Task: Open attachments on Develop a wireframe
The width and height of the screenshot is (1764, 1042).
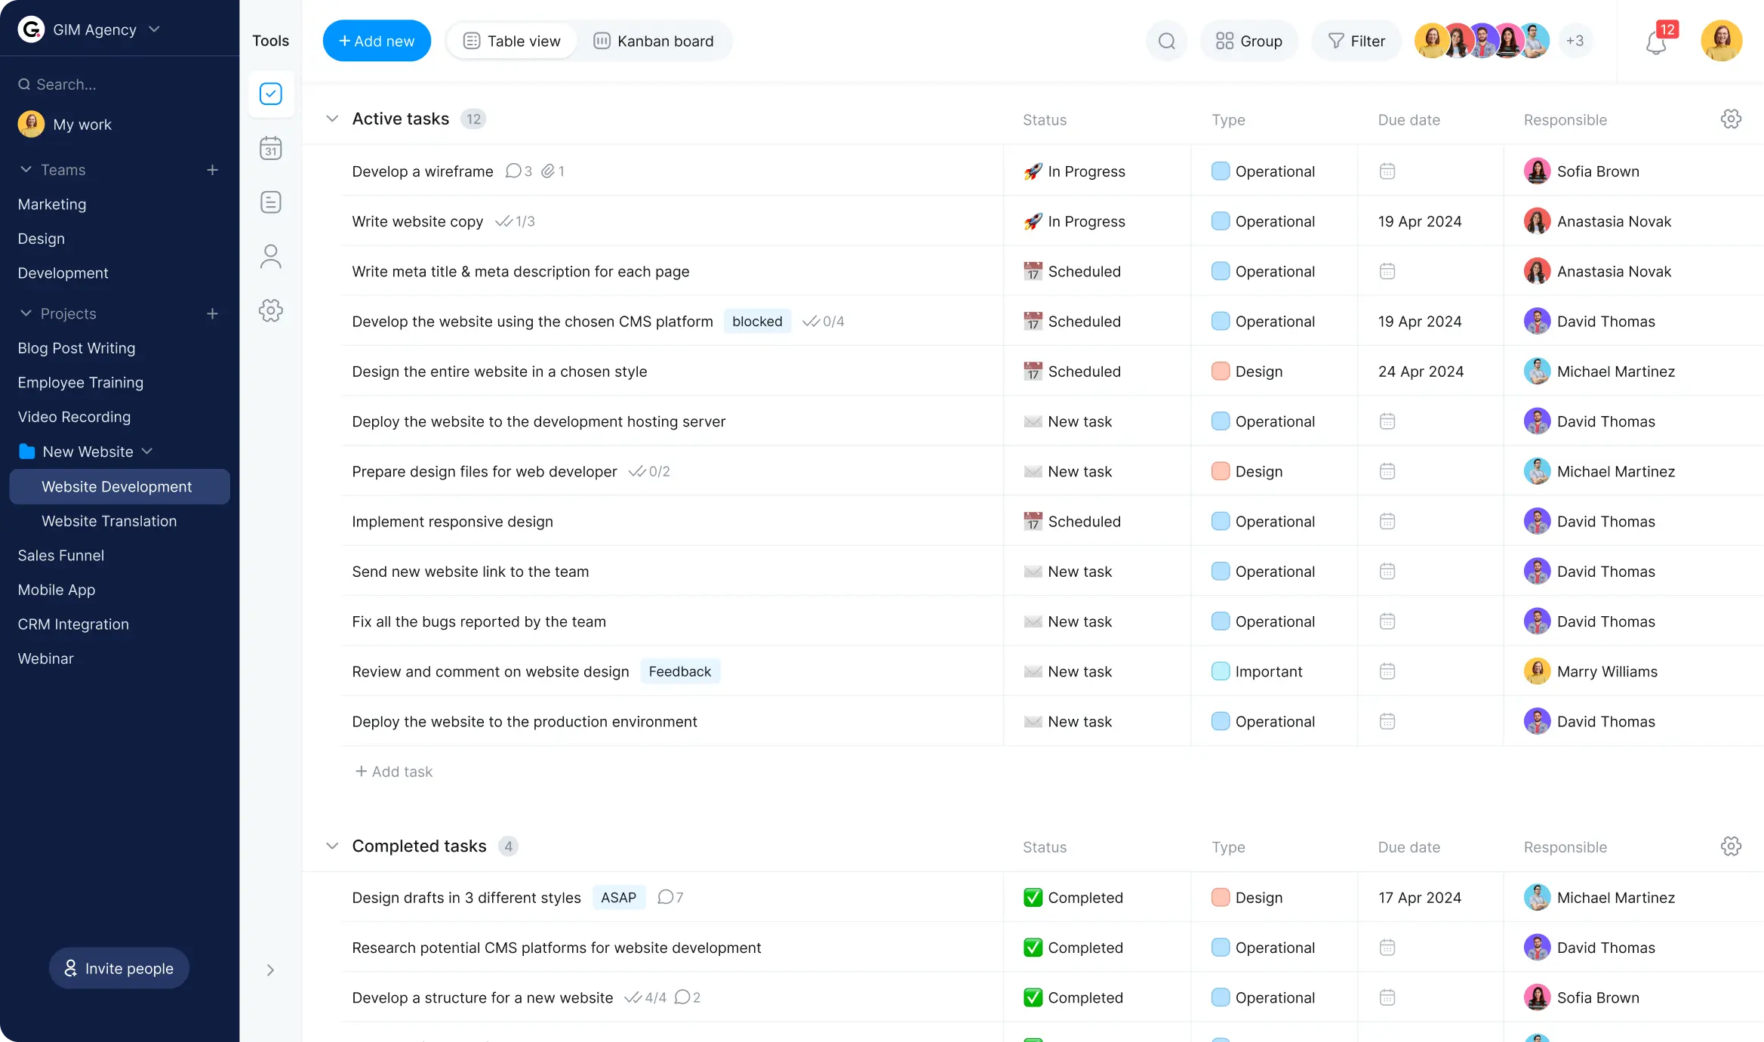Action: [553, 171]
